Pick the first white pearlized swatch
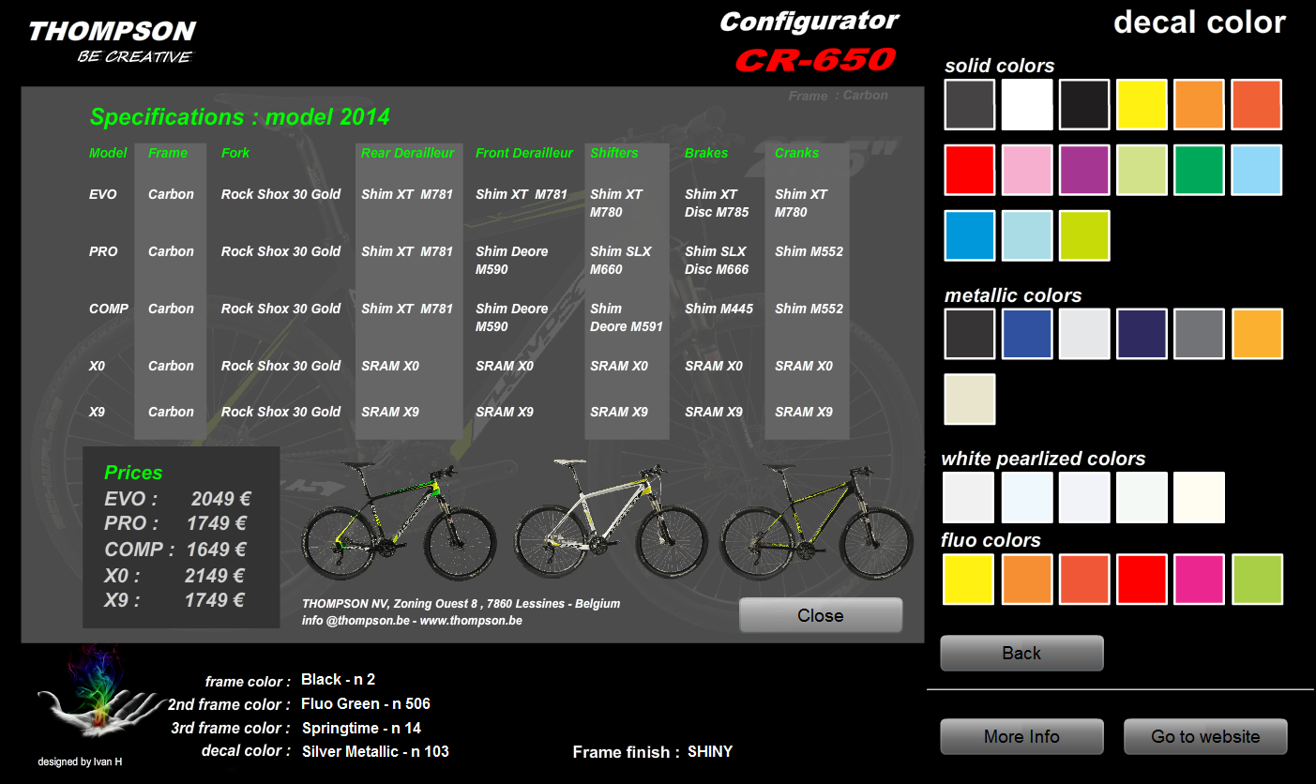This screenshot has width=1316, height=784. click(969, 497)
